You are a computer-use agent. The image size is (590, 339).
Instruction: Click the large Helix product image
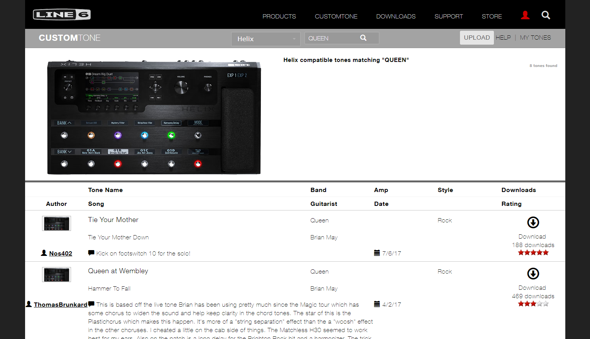[x=154, y=117]
